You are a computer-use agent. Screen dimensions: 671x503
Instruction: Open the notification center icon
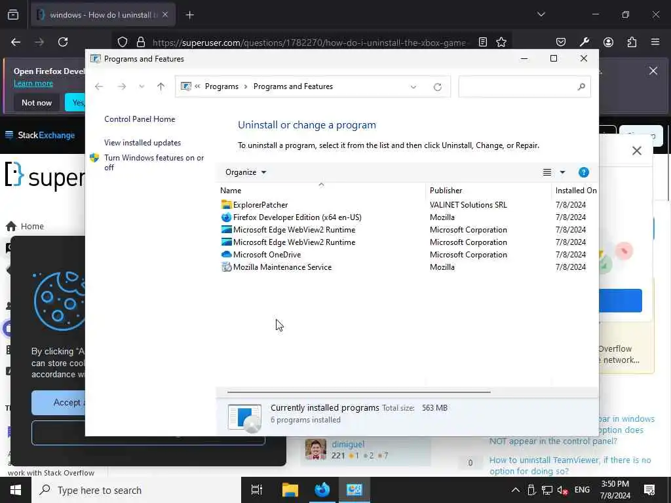pyautogui.click(x=649, y=490)
